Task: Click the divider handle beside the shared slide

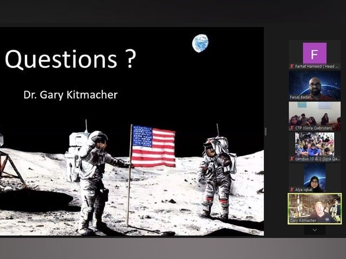Action: (x=265, y=132)
